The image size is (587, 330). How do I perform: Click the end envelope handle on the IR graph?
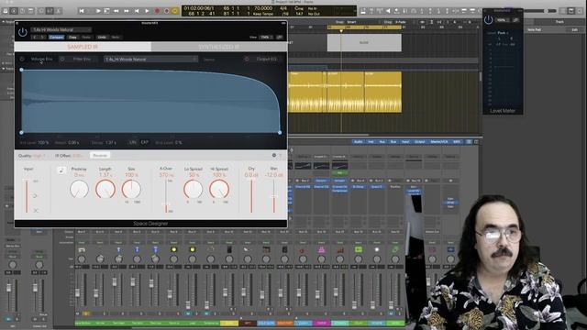tap(280, 132)
